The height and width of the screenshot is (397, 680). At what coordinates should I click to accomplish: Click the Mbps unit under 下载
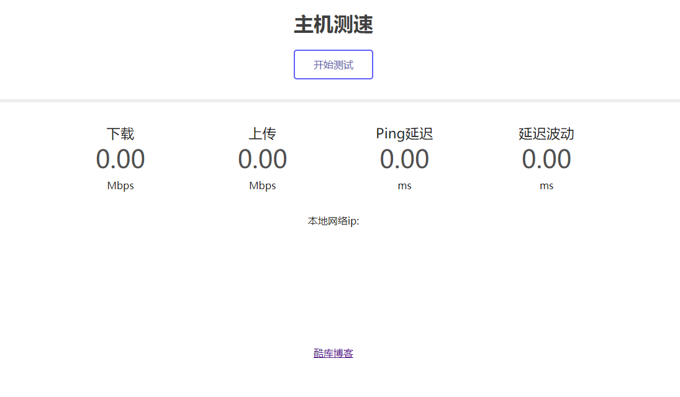click(x=120, y=185)
